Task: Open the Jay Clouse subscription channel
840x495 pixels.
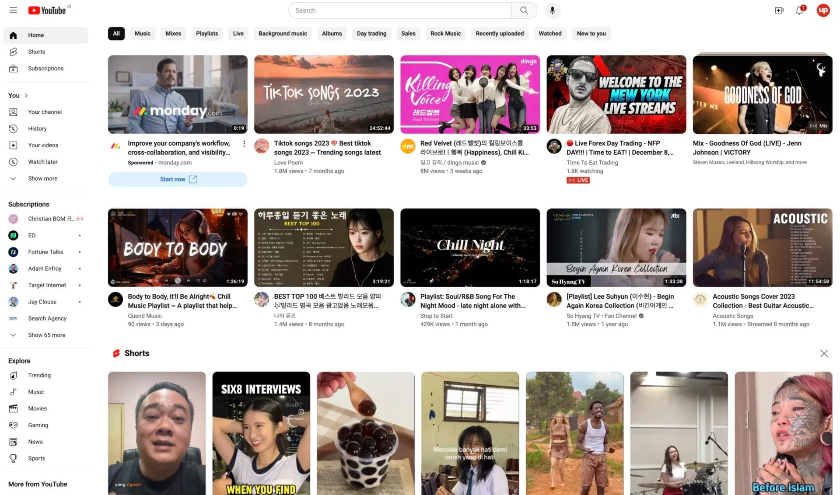Action: point(42,301)
